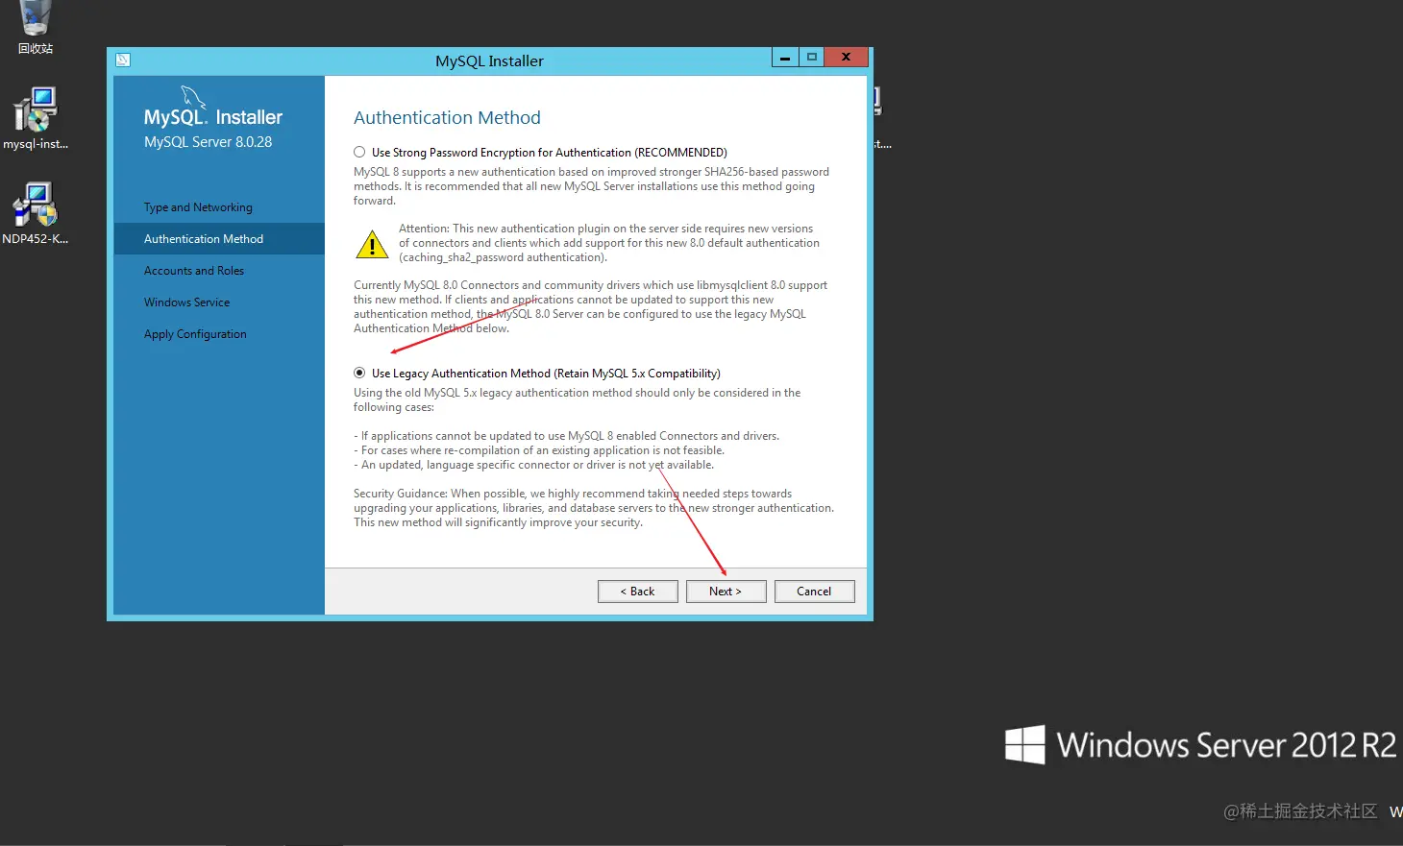1403x846 pixels.
Task: Click the Attention warning text
Action: click(x=609, y=243)
